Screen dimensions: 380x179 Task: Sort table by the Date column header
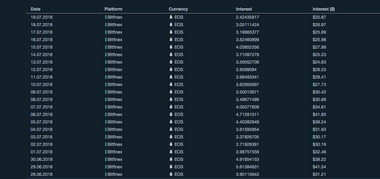pyautogui.click(x=36, y=9)
